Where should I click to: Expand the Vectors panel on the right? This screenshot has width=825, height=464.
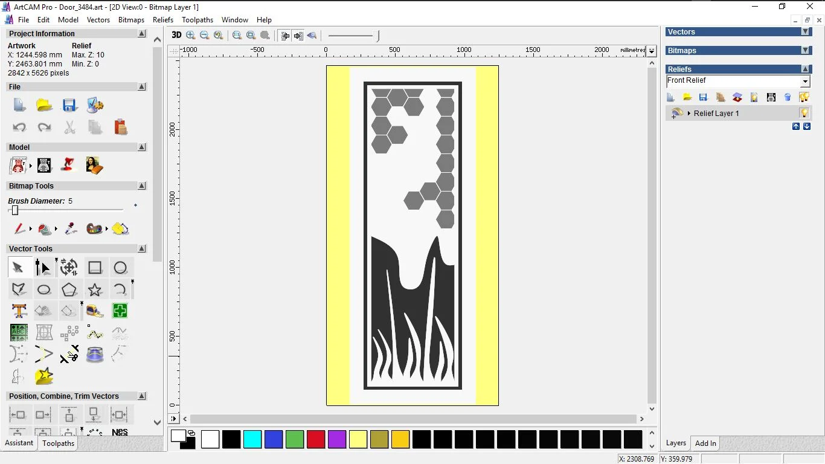pos(805,32)
